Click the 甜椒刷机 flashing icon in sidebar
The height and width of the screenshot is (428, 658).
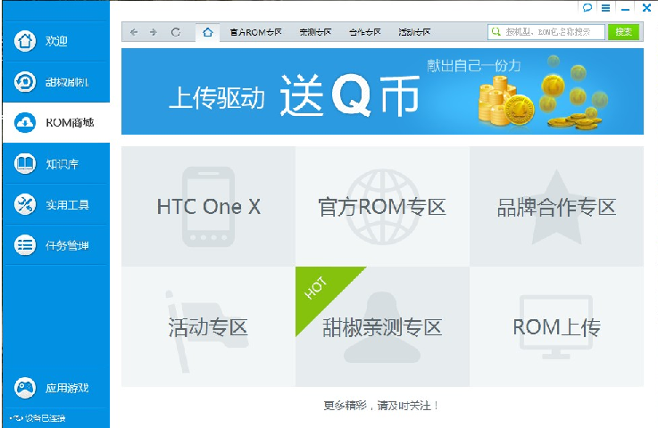tap(26, 82)
